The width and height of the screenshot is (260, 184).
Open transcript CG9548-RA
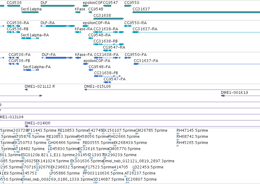100,35
